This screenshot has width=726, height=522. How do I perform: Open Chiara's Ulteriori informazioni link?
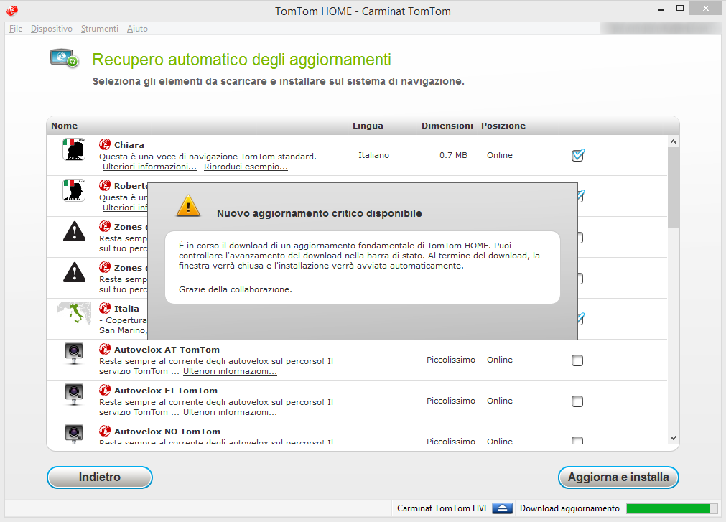tap(149, 167)
